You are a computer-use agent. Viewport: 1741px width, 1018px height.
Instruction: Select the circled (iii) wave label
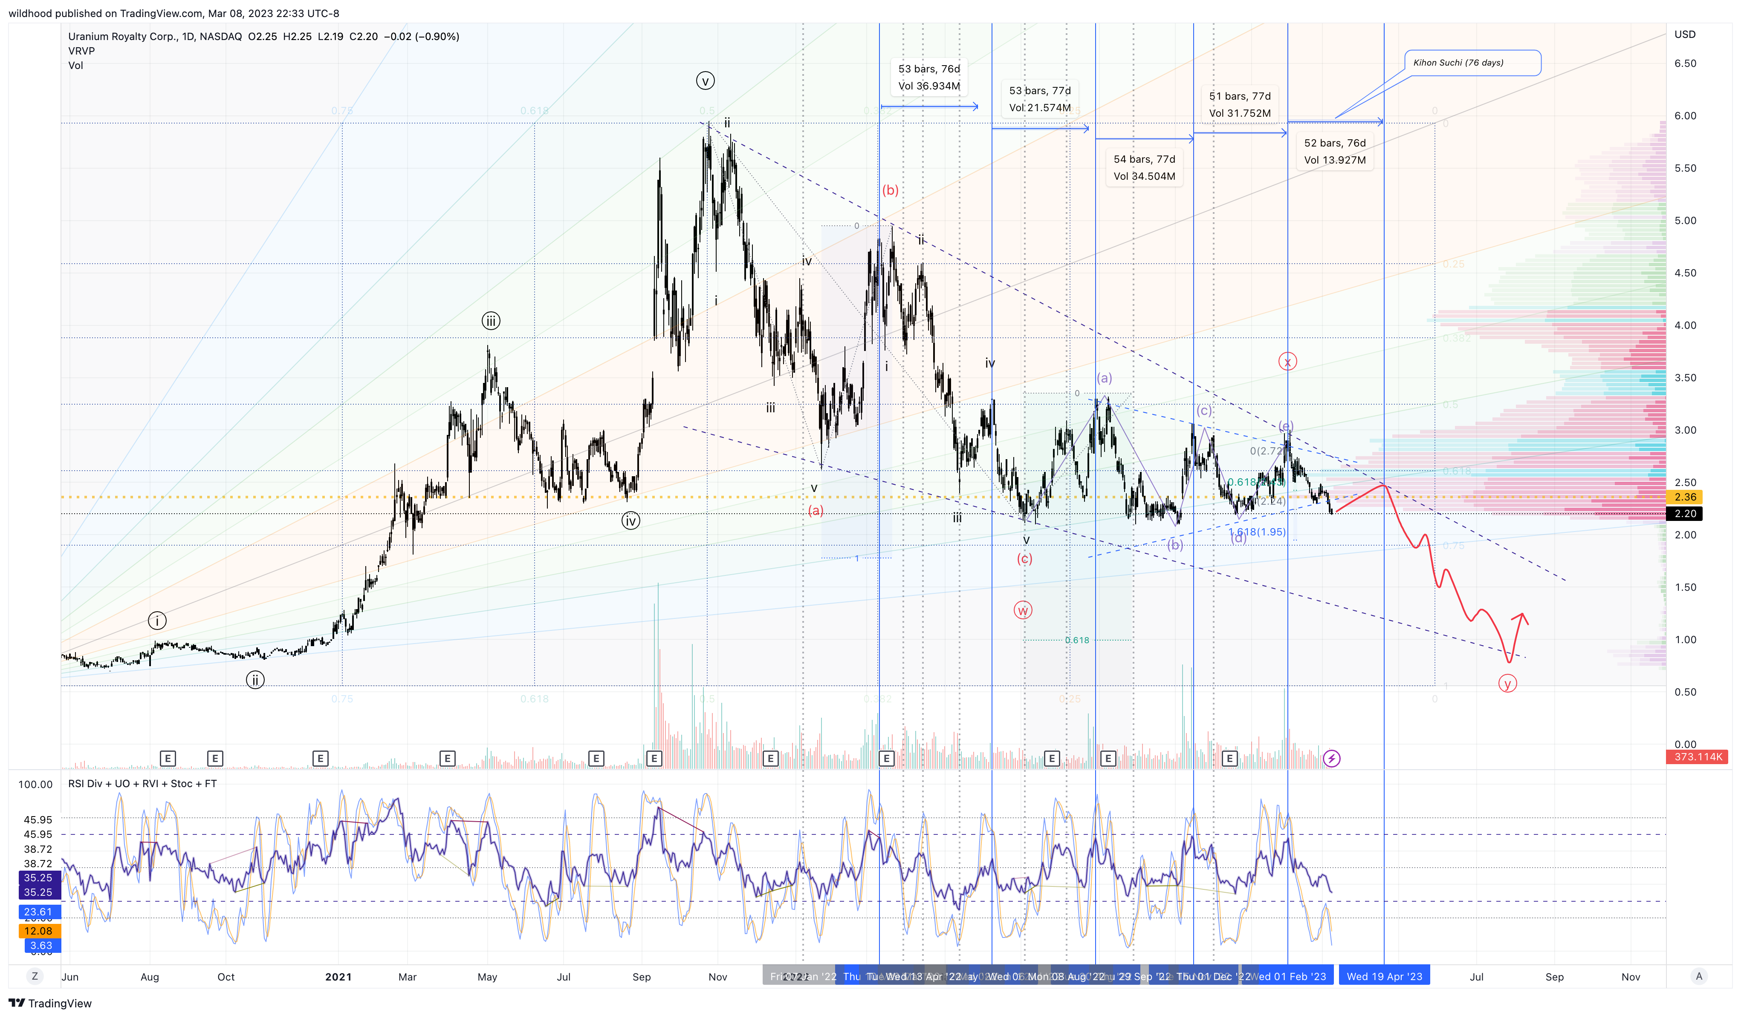pos(491,320)
